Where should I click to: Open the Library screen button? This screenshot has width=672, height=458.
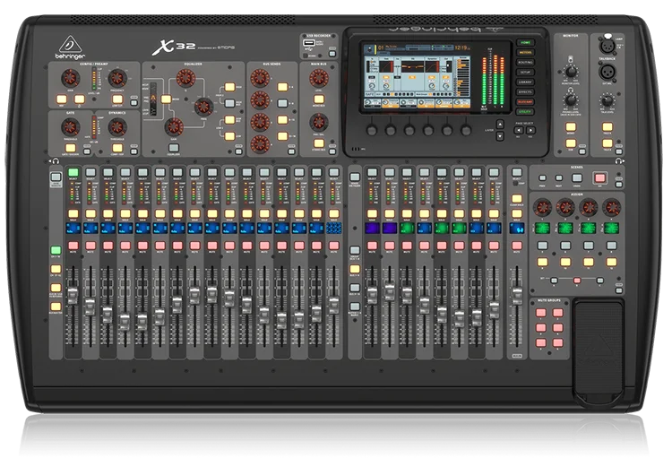click(525, 82)
